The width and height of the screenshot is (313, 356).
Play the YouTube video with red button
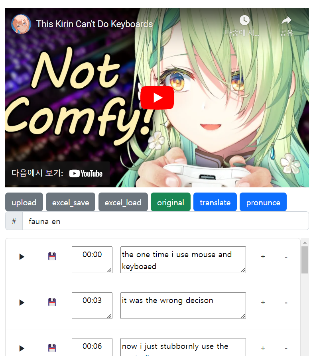[157, 98]
